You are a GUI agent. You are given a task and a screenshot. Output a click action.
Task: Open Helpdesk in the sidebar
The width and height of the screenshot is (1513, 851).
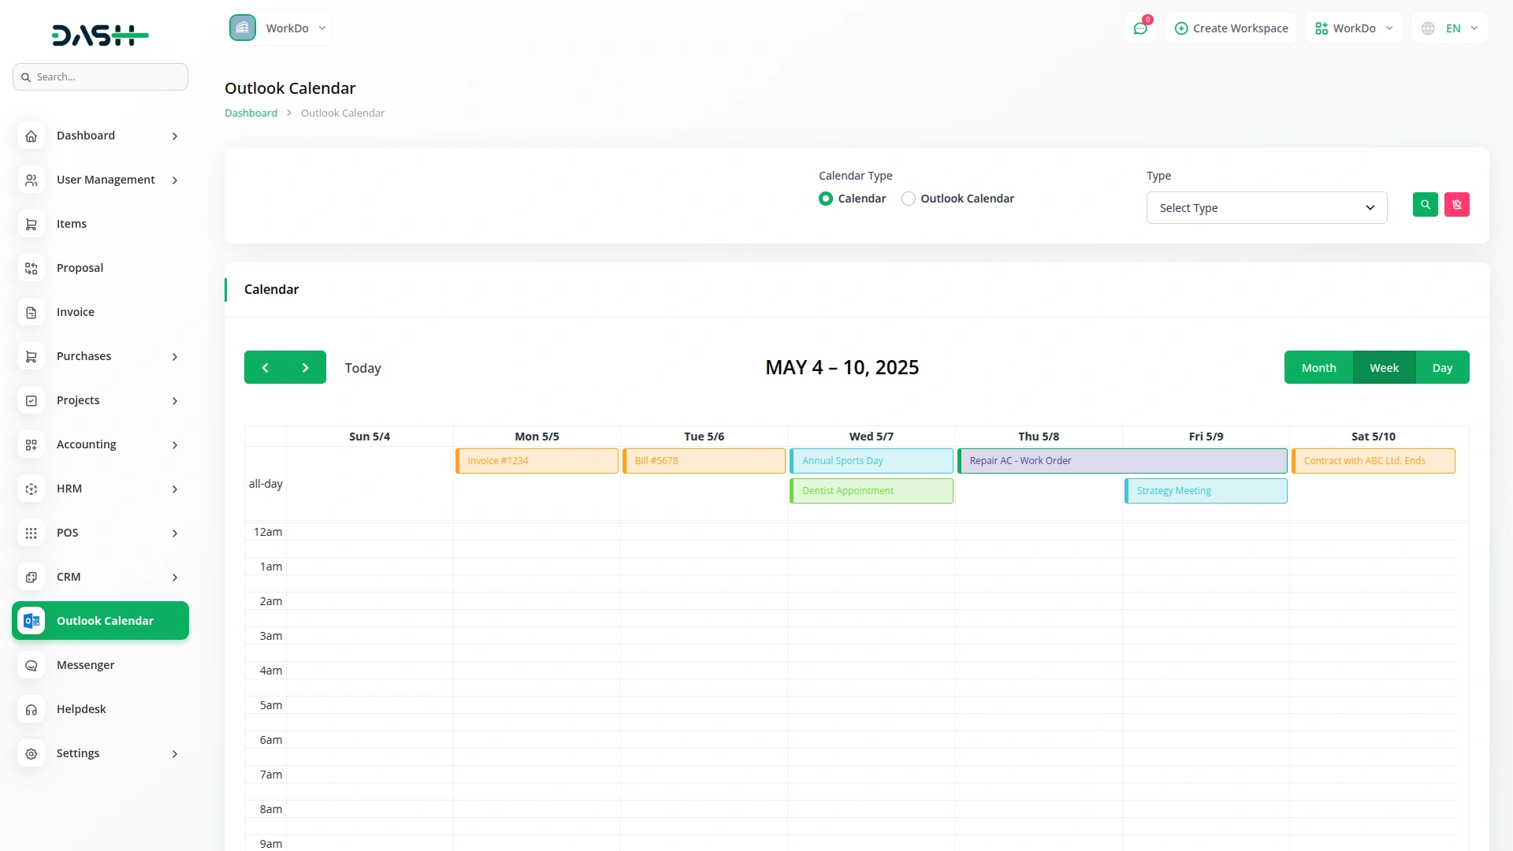pos(81,709)
